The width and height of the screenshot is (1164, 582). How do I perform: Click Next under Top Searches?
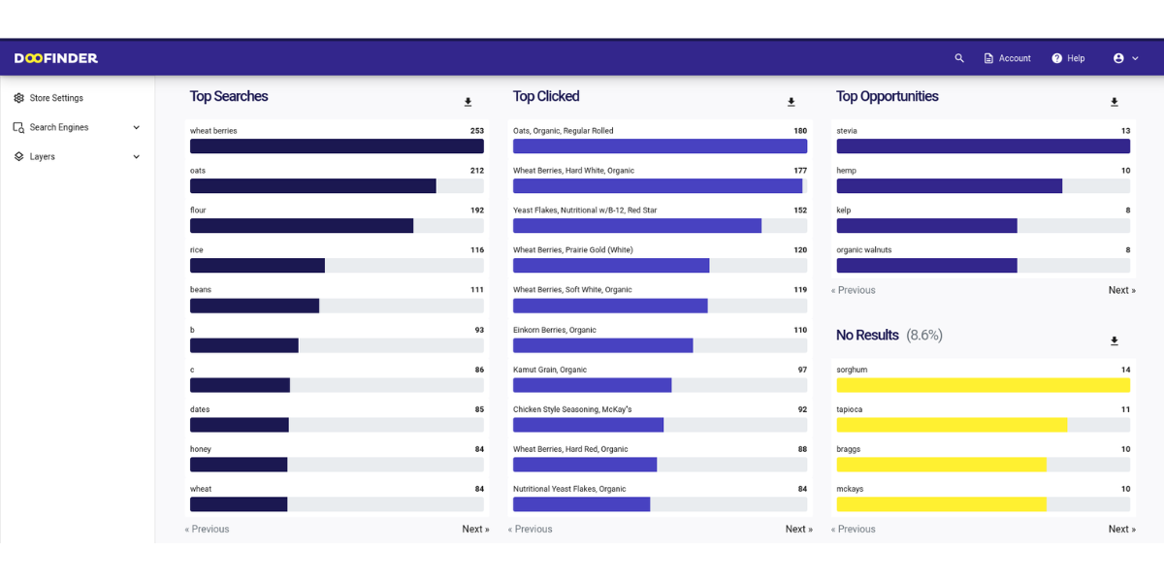point(475,529)
